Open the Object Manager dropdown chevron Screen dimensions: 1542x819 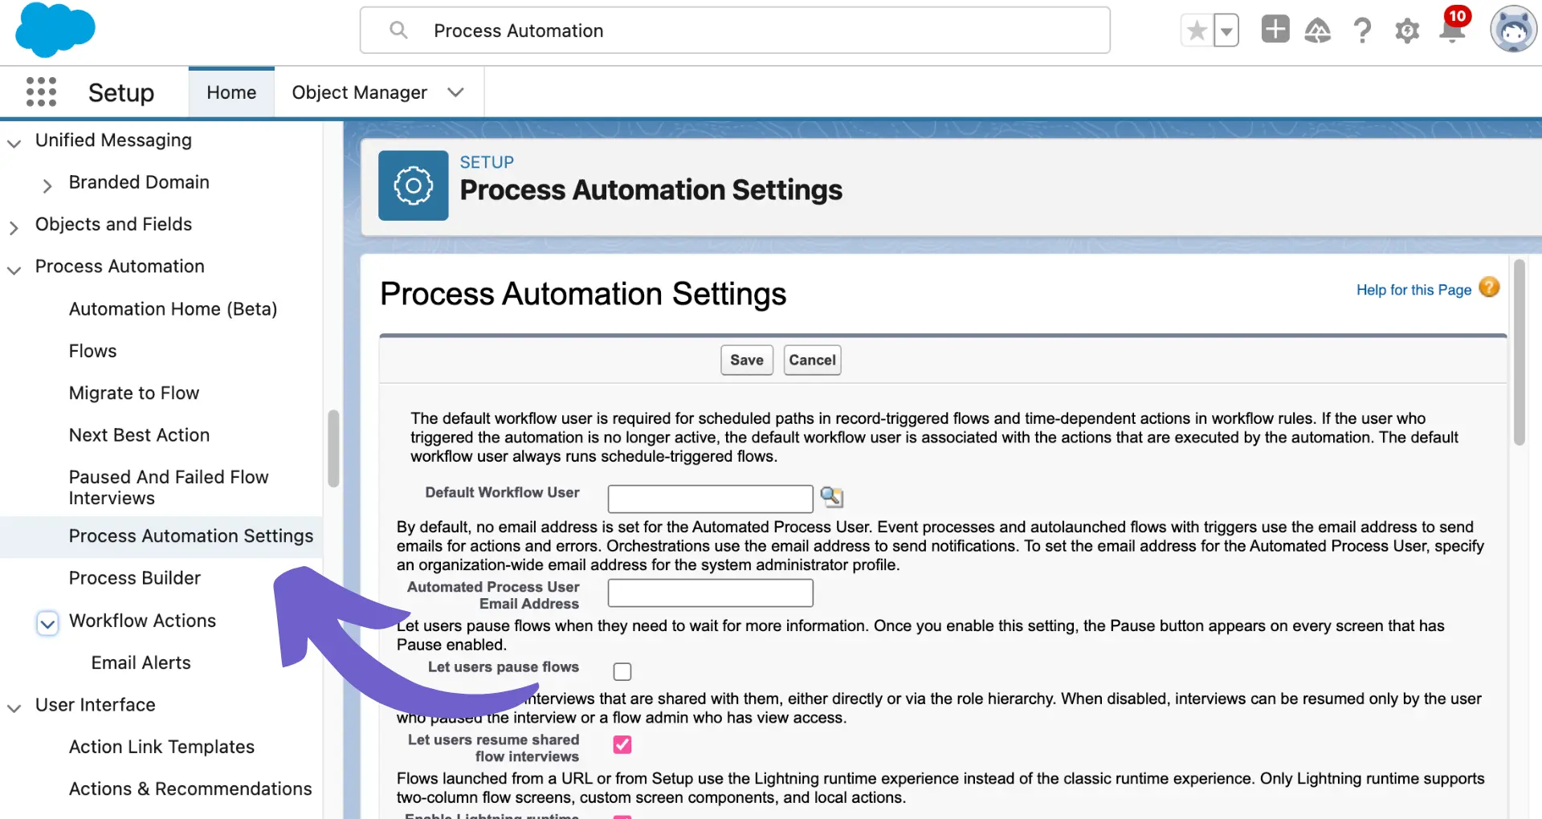455,92
